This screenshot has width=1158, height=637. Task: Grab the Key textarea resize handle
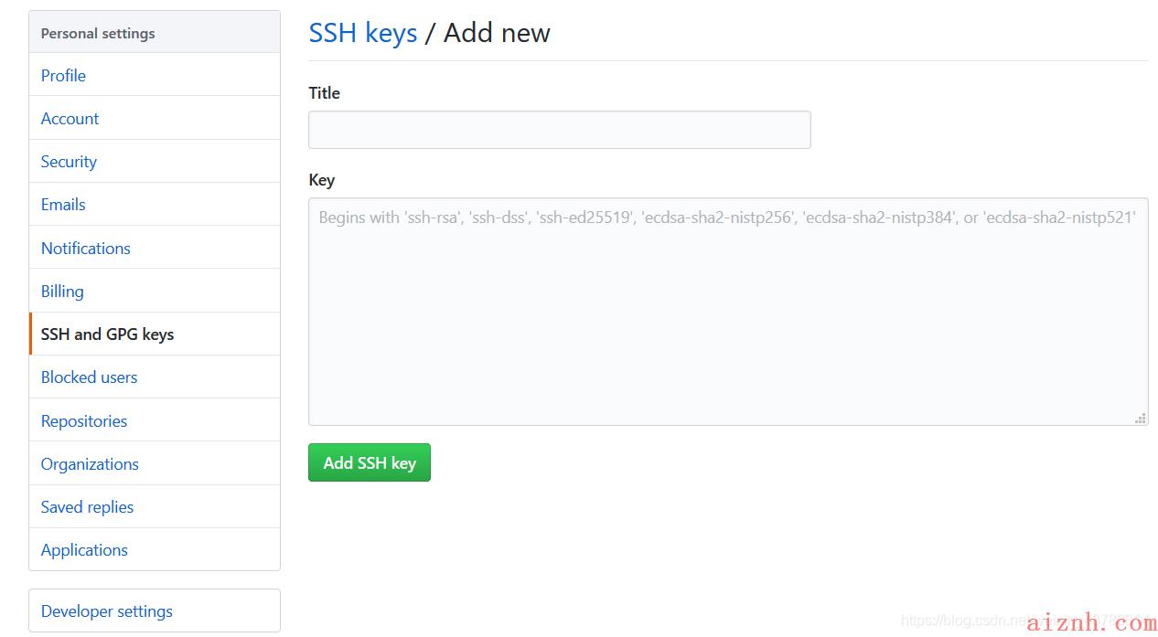pyautogui.click(x=1140, y=418)
